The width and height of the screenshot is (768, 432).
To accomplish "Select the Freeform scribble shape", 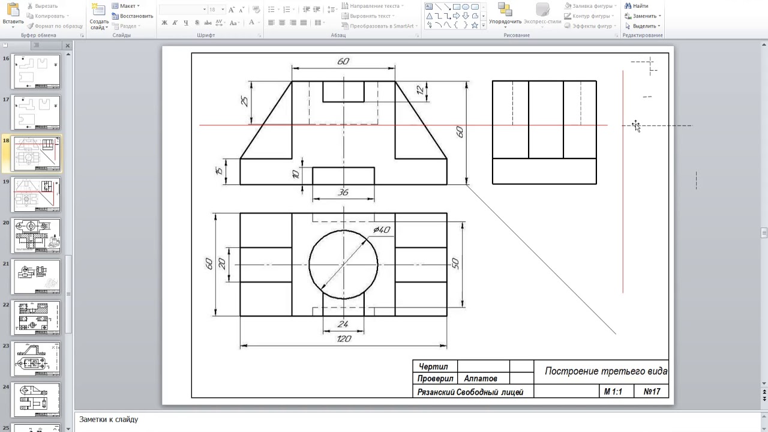I will (x=429, y=25).
